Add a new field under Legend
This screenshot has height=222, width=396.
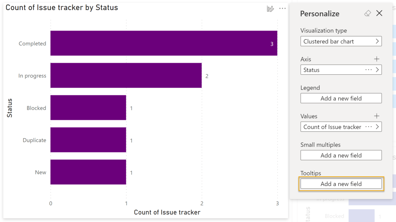[341, 98]
